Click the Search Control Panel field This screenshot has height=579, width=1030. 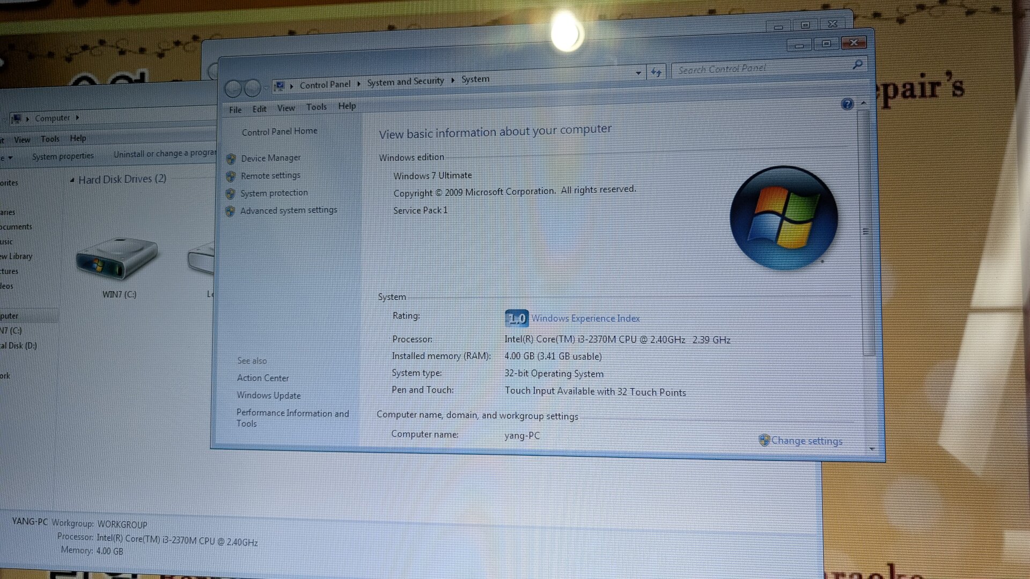[762, 68]
